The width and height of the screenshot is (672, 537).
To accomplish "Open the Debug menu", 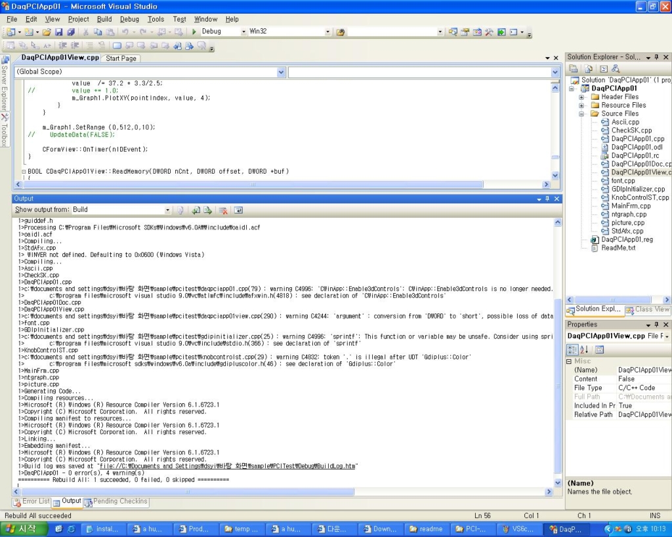I will click(129, 19).
